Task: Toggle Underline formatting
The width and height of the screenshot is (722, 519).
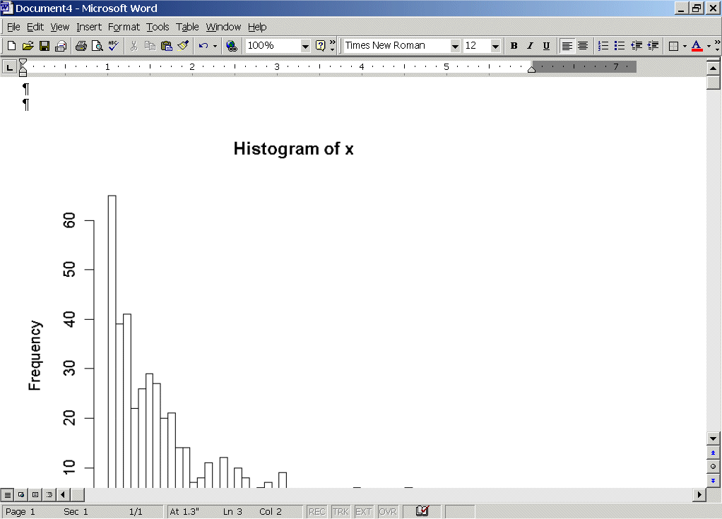Action: click(546, 46)
